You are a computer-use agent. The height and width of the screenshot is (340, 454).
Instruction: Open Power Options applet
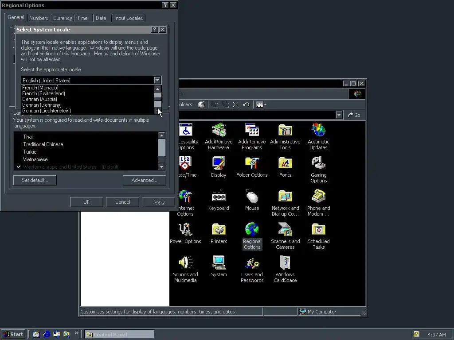[185, 233]
